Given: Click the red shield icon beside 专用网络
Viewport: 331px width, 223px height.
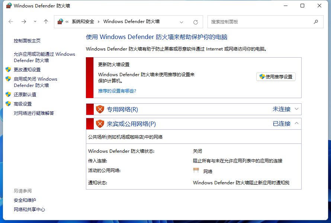Looking at the screenshot, I should click(100, 109).
